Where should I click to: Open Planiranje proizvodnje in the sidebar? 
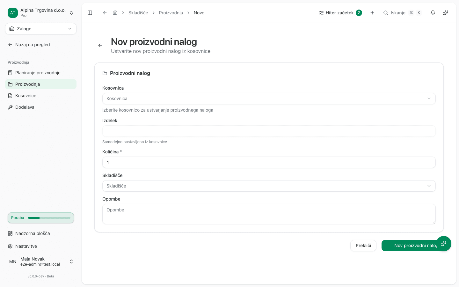[x=41, y=73]
